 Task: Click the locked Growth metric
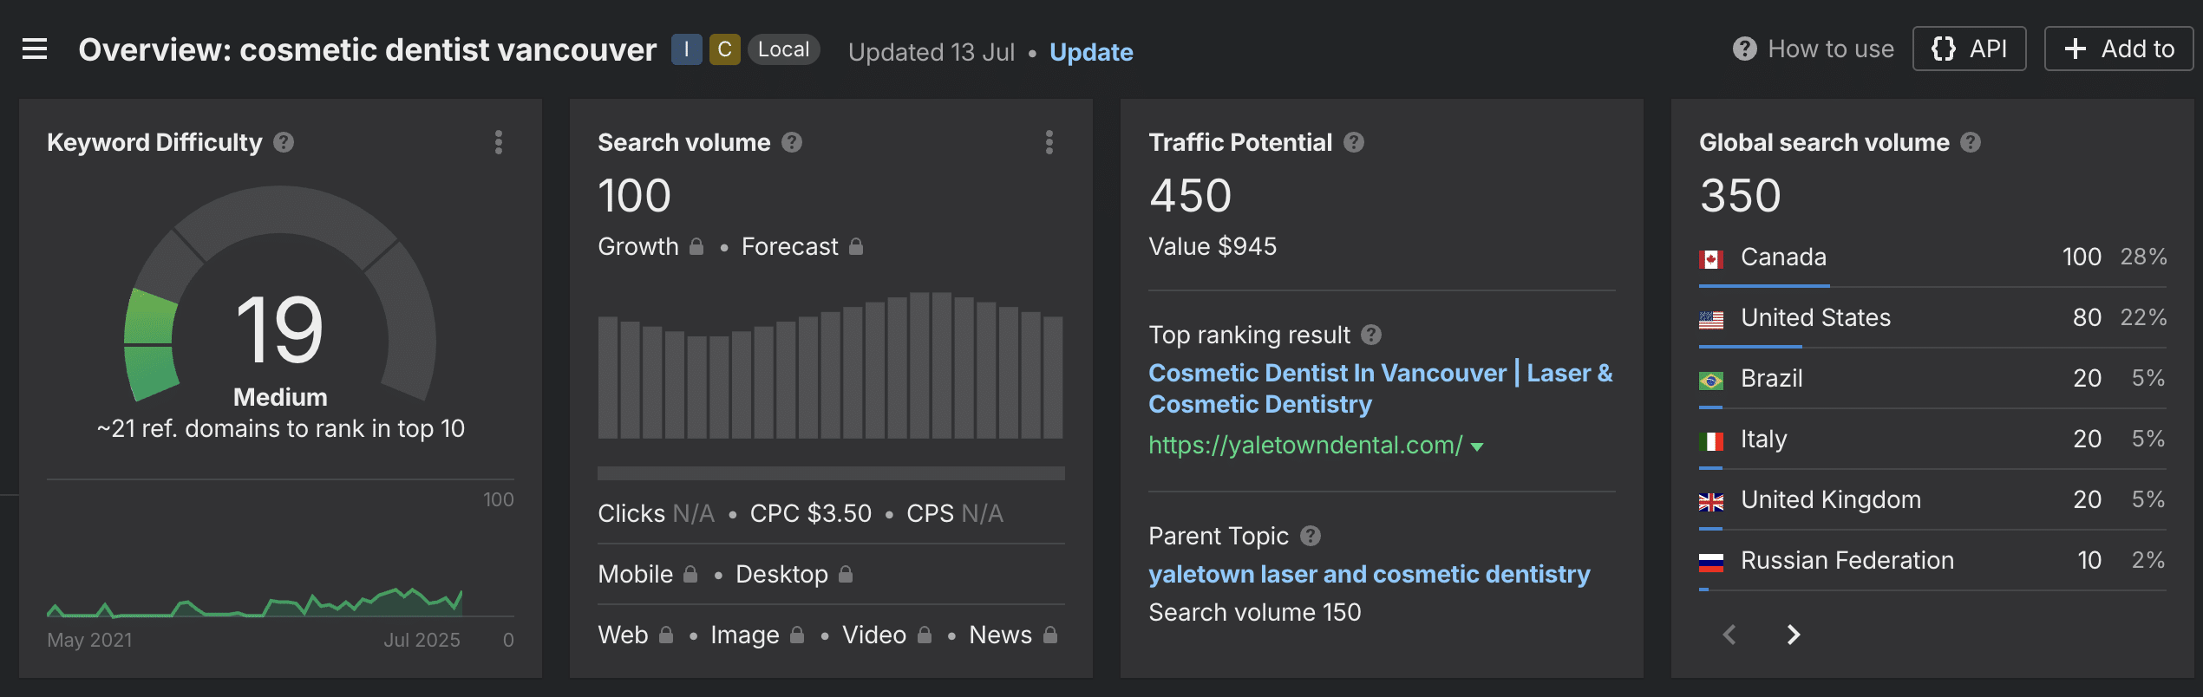pos(650,246)
